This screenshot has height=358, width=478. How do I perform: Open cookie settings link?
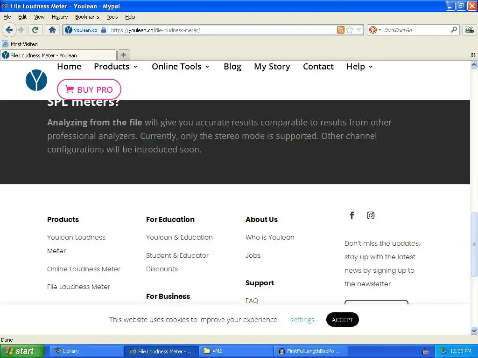point(302,320)
